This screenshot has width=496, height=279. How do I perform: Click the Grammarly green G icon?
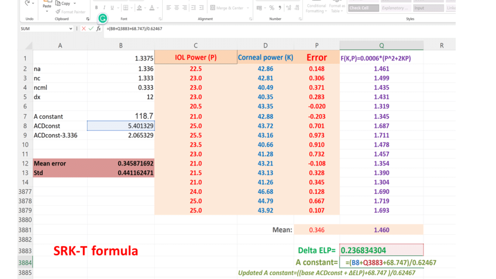coord(102,18)
